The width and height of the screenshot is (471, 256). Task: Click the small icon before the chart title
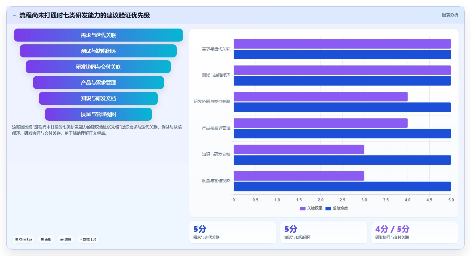click(x=15, y=16)
